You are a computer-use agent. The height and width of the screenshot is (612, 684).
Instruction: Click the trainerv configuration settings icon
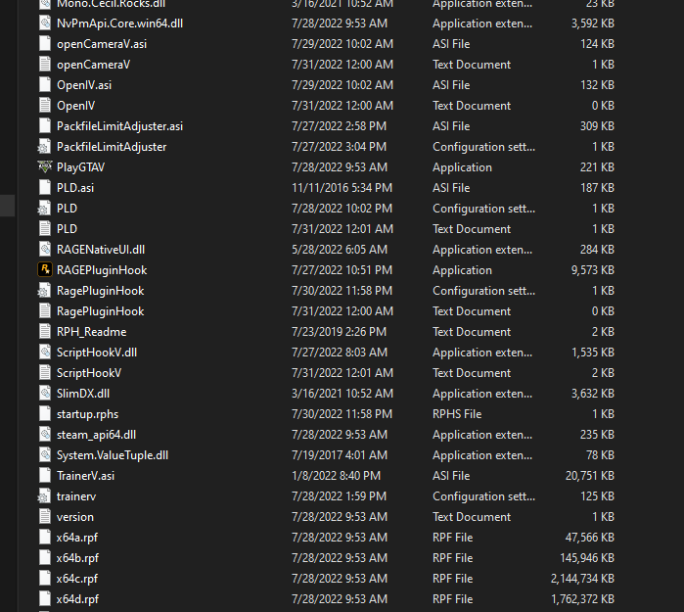(x=44, y=496)
